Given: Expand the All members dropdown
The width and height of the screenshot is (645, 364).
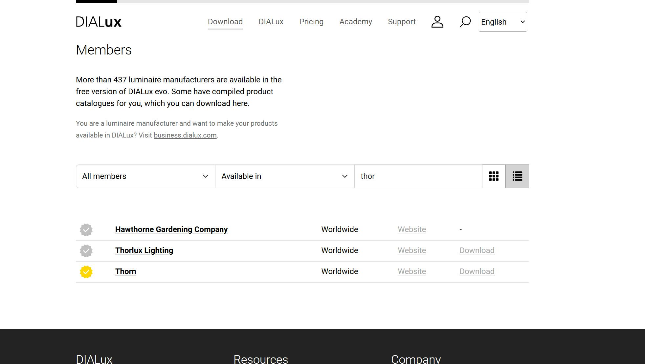Looking at the screenshot, I should 145,176.
